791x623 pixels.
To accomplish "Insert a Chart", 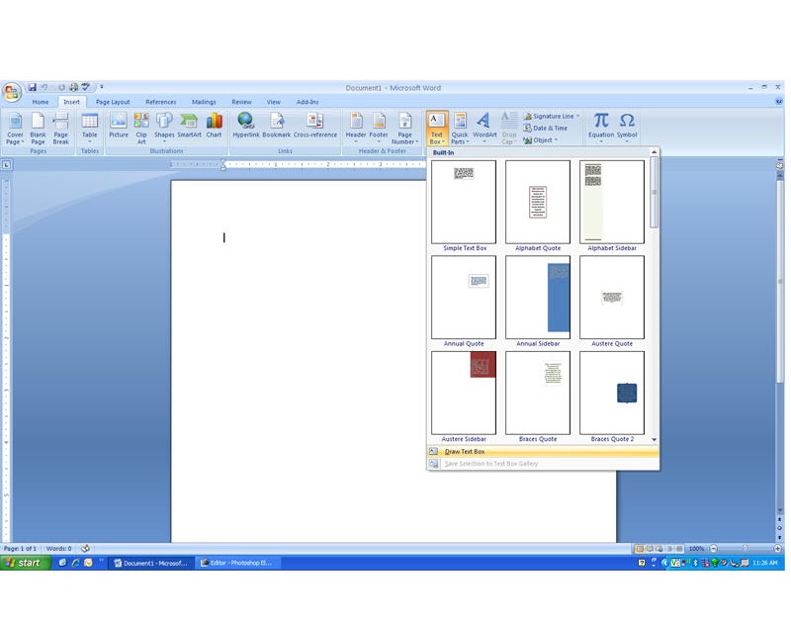I will pyautogui.click(x=215, y=124).
